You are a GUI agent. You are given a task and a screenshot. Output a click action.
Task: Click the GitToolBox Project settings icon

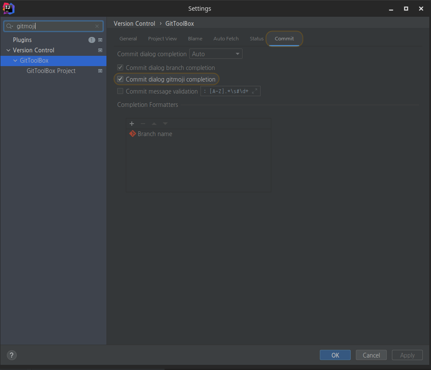coord(100,71)
